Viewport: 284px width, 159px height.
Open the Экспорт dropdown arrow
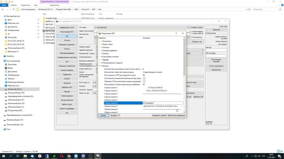pos(119,115)
